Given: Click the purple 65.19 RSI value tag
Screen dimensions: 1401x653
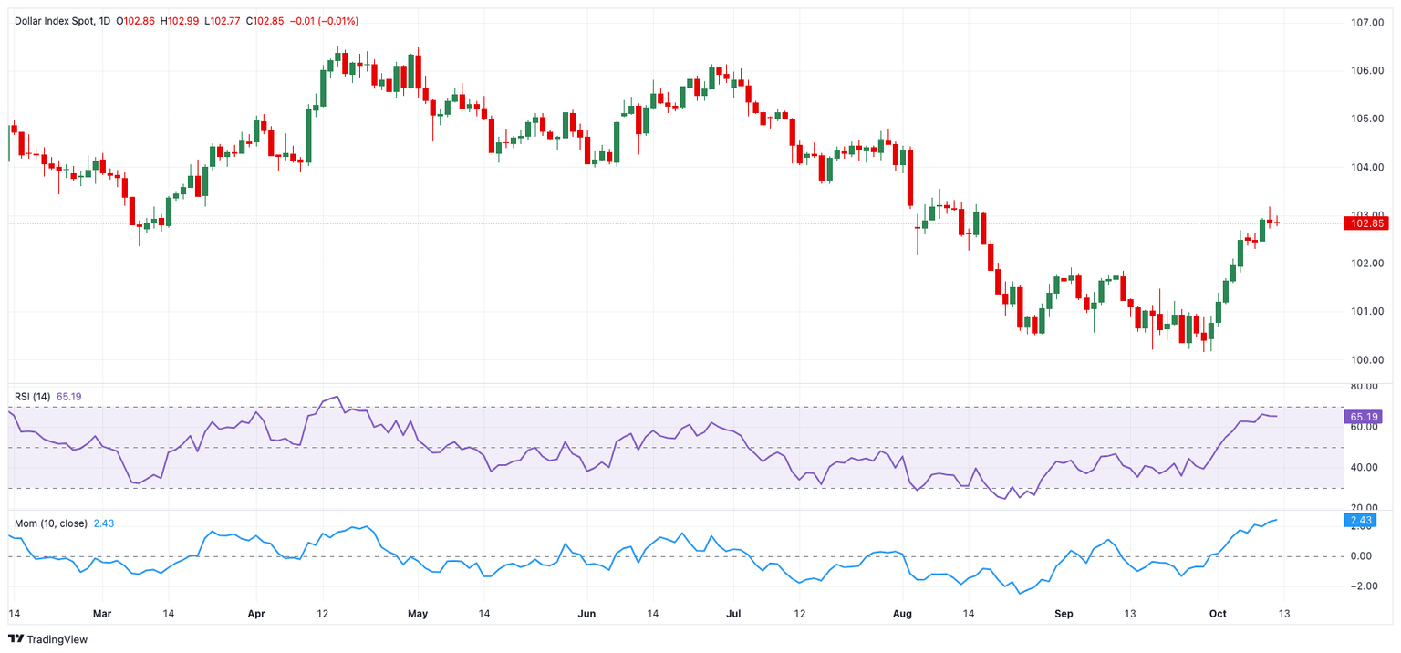Looking at the screenshot, I should (x=1363, y=417).
